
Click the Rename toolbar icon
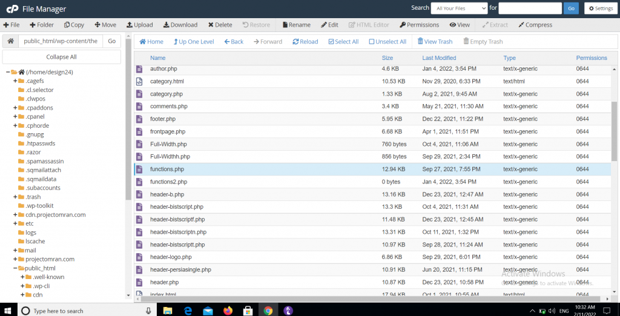pyautogui.click(x=284, y=25)
